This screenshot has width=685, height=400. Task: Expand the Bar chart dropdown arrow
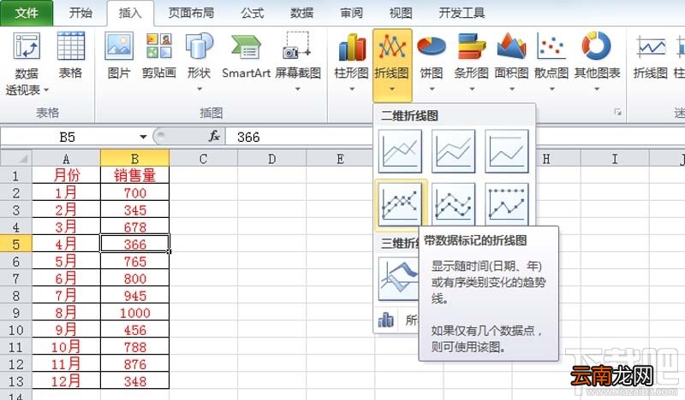[x=472, y=89]
